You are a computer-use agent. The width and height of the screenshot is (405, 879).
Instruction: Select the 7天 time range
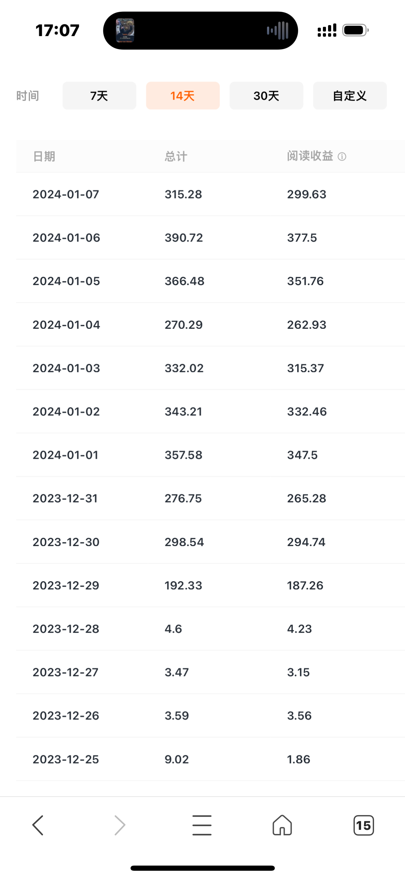99,96
